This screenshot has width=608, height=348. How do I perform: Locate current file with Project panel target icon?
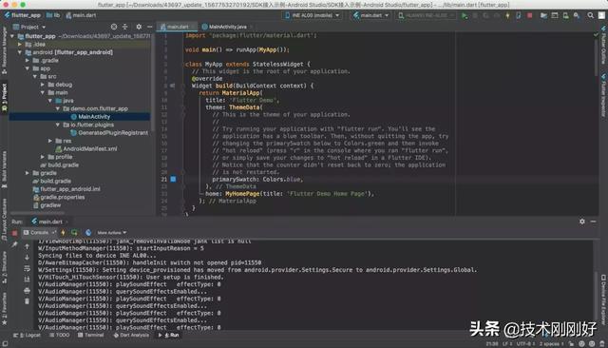pyautogui.click(x=114, y=27)
